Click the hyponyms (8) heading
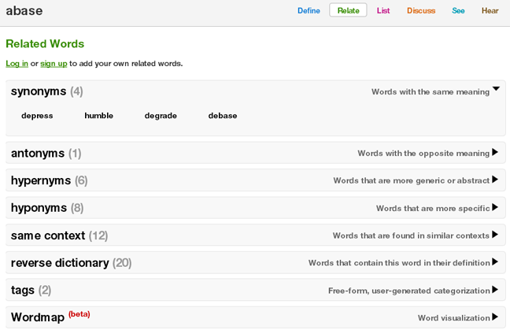 47,208
